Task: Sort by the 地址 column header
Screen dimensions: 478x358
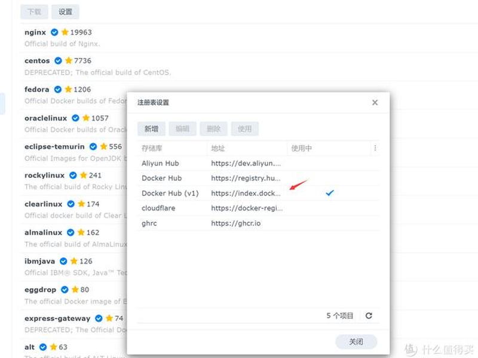Action: click(218, 148)
